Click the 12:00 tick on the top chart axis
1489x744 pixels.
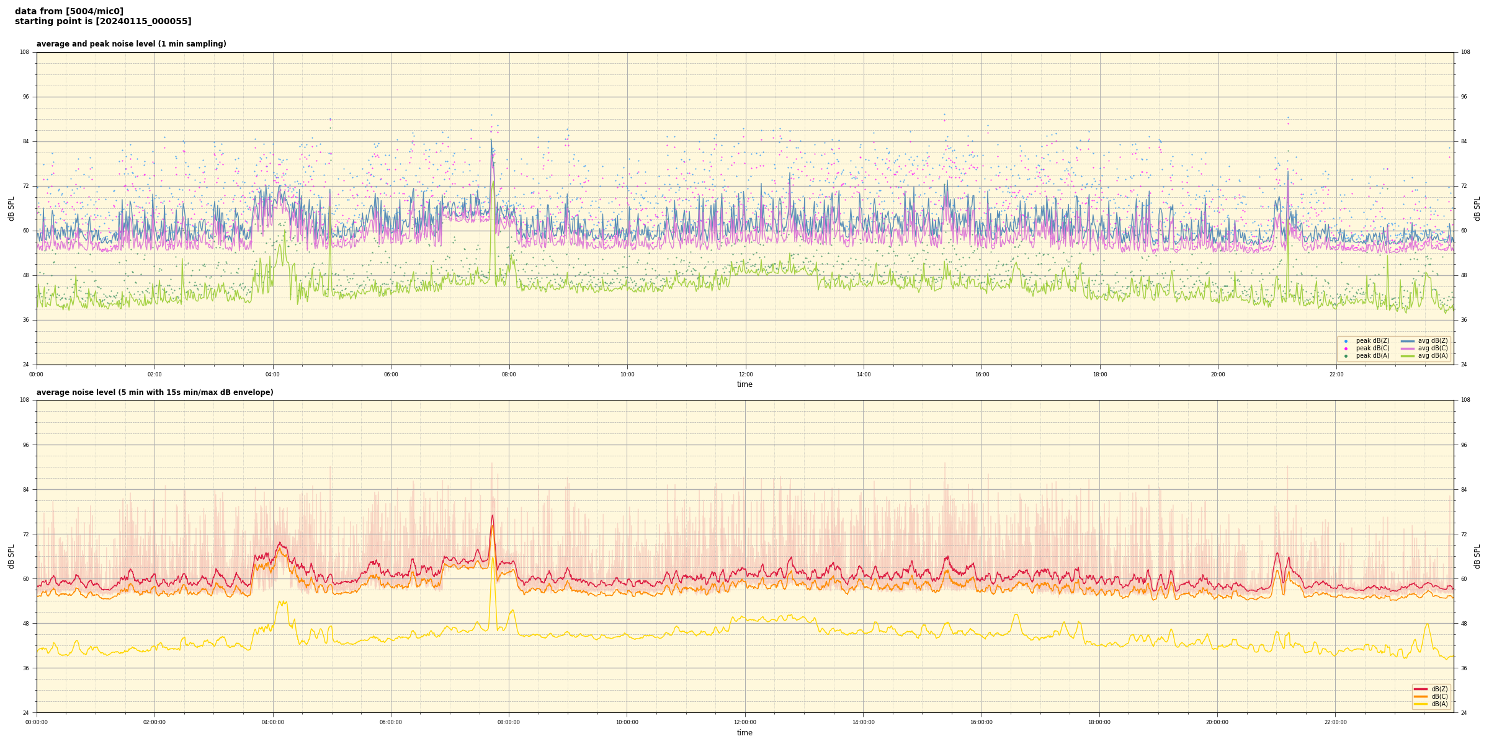(745, 374)
